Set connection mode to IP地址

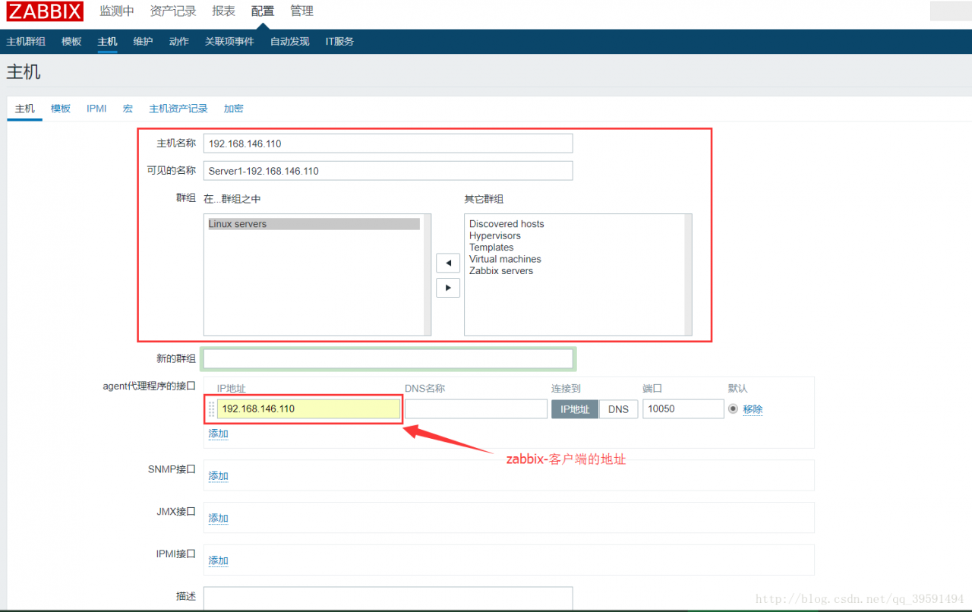point(575,409)
